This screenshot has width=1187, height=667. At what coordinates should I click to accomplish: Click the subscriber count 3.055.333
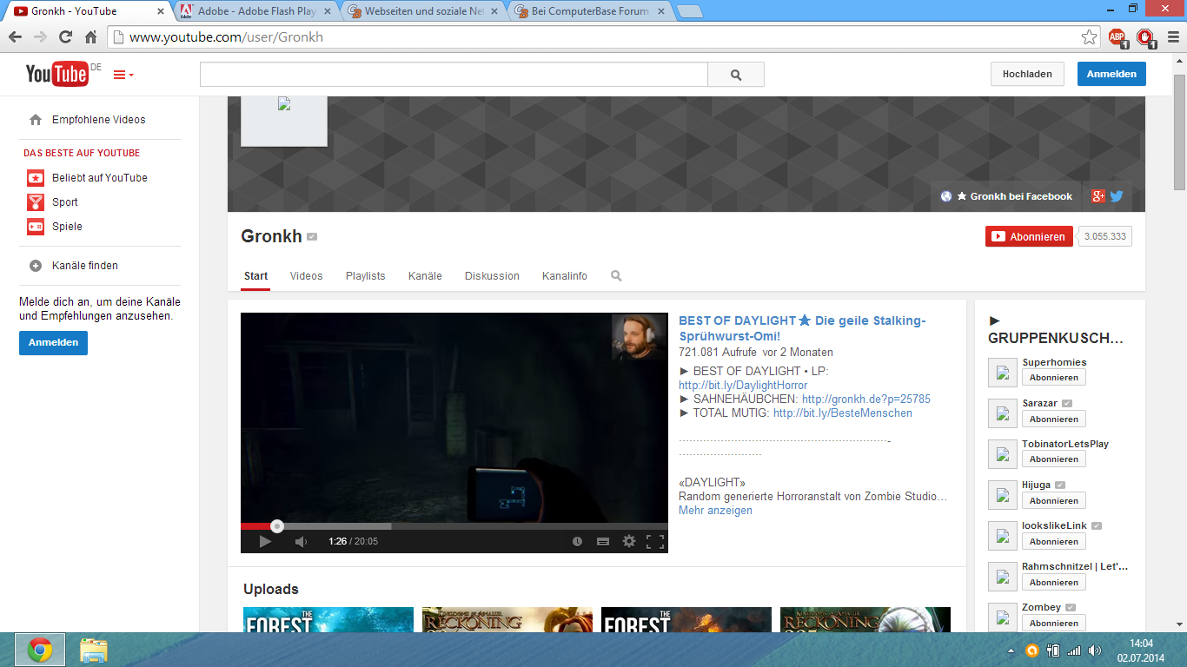[x=1105, y=236]
